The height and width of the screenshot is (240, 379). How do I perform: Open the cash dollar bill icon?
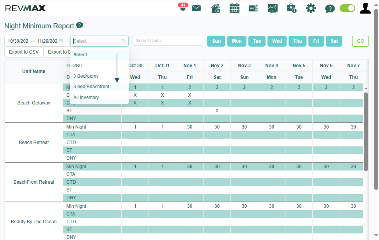pos(253,9)
